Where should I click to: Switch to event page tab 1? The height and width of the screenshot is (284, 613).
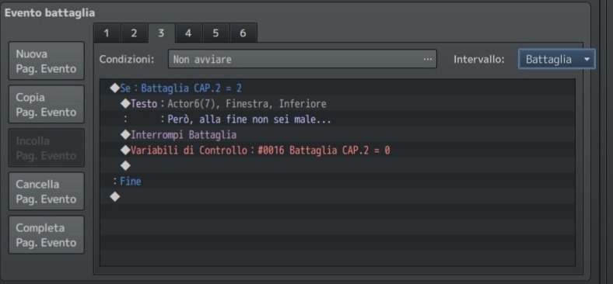(x=107, y=33)
